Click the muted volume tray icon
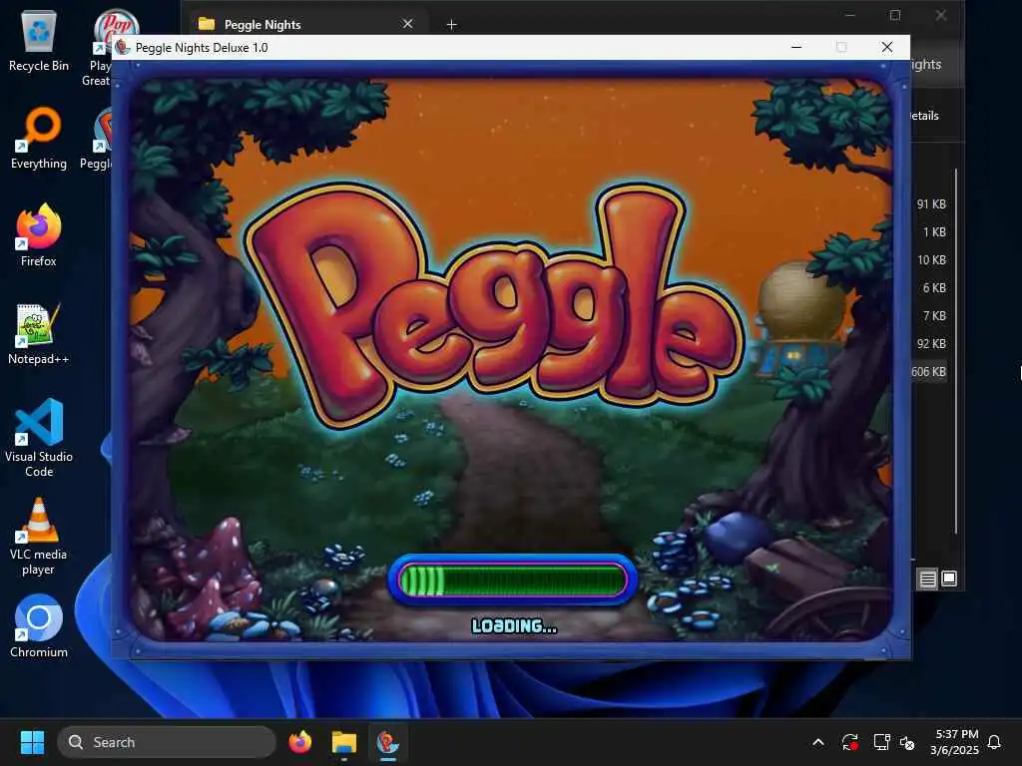Screen dimensions: 1022x766 tap(907, 742)
